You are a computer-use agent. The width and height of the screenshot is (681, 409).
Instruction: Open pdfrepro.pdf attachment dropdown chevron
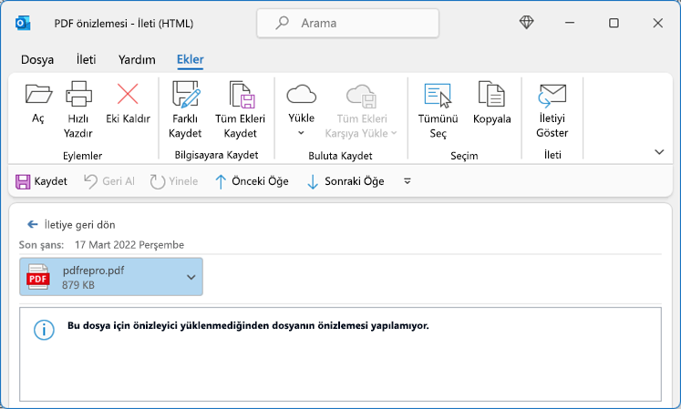pyautogui.click(x=191, y=277)
